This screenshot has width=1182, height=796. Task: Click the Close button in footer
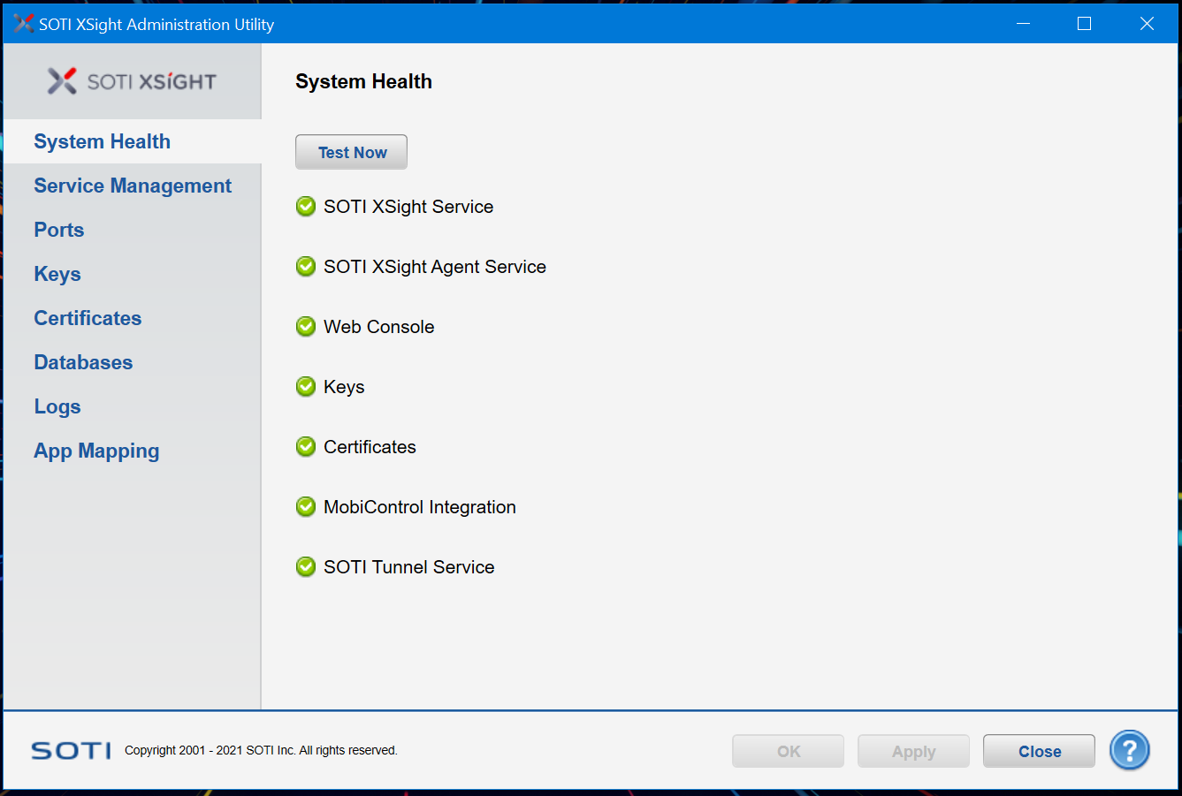pos(1039,751)
